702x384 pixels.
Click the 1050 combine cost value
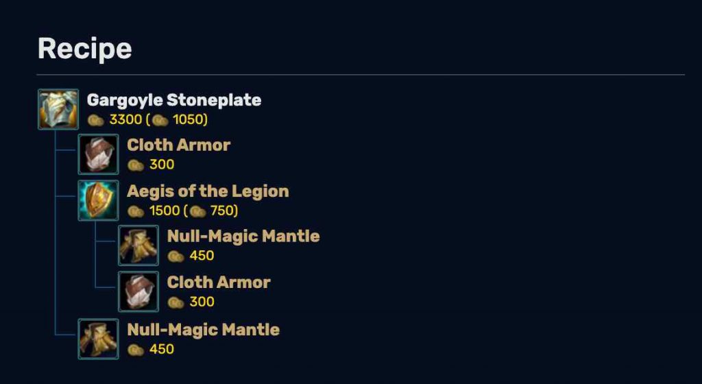[x=188, y=120]
